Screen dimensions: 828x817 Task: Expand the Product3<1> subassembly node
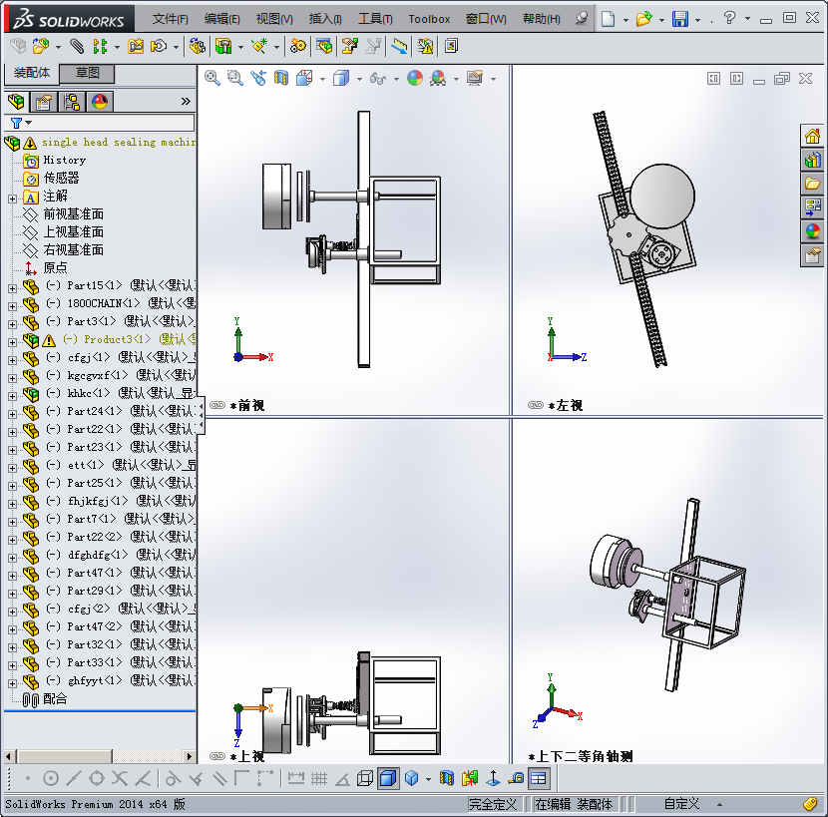pos(12,342)
